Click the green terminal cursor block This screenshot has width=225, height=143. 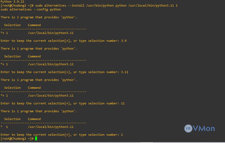tap(36, 139)
